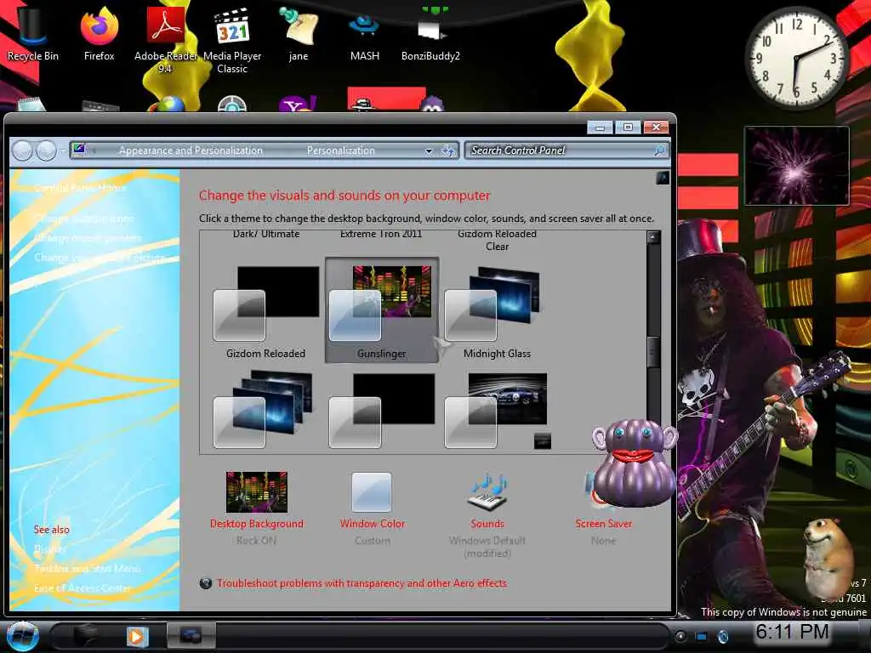Go to Appearance and Personalization breadcrumb

pos(191,150)
